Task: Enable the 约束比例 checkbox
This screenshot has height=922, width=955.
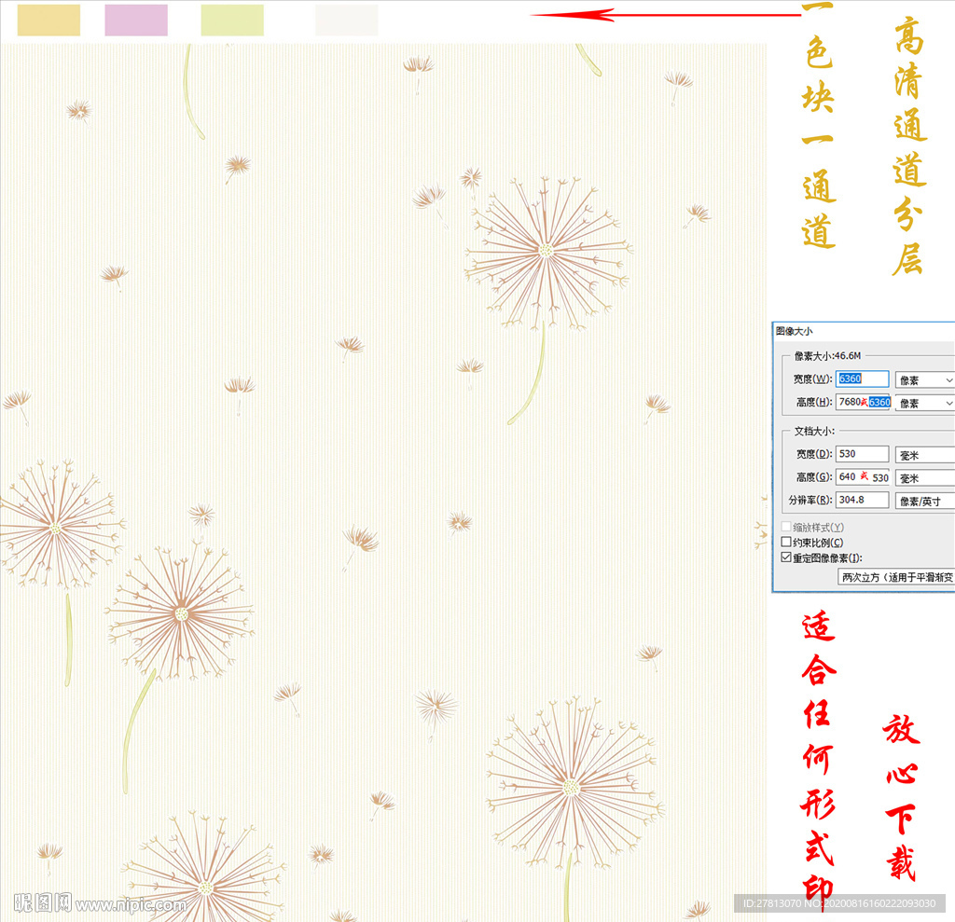Action: click(786, 542)
